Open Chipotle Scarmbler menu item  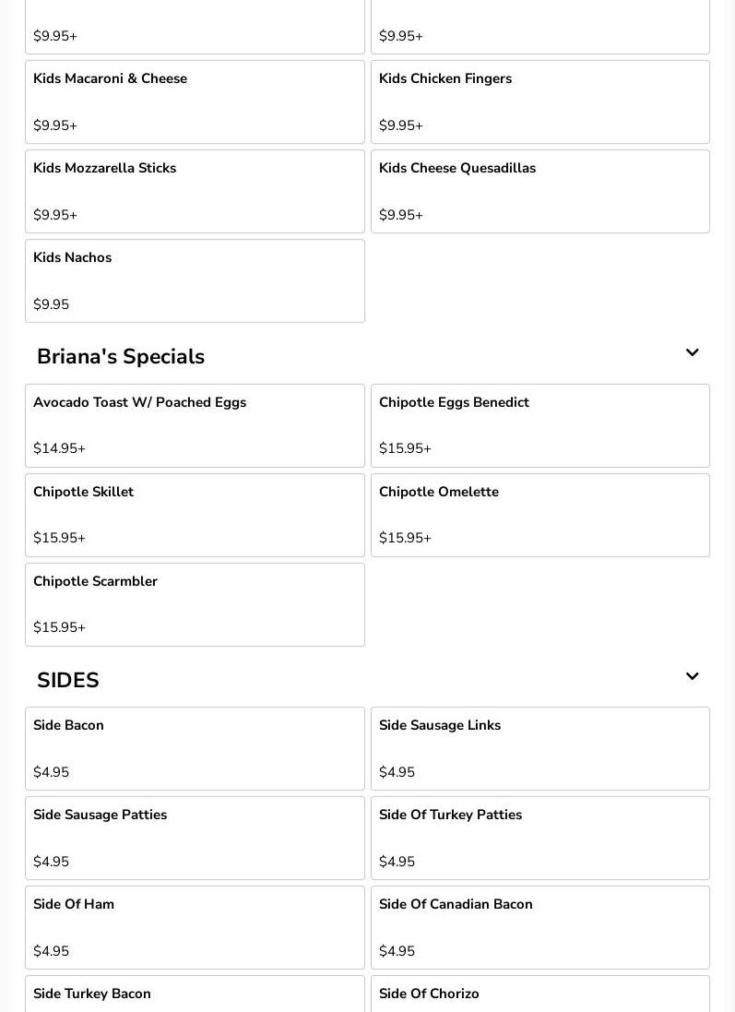195,604
